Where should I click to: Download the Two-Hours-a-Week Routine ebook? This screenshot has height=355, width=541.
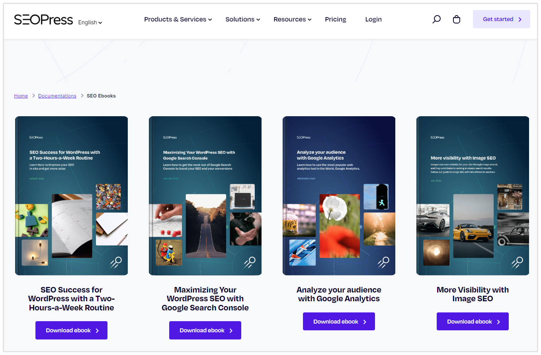click(x=72, y=330)
